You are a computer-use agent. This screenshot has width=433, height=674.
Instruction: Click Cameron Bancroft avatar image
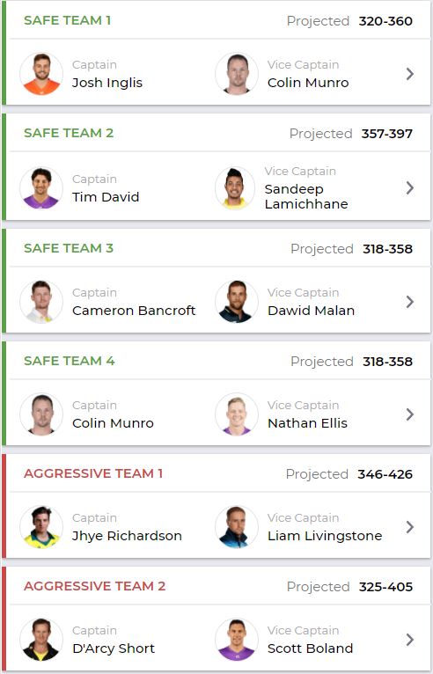(41, 301)
